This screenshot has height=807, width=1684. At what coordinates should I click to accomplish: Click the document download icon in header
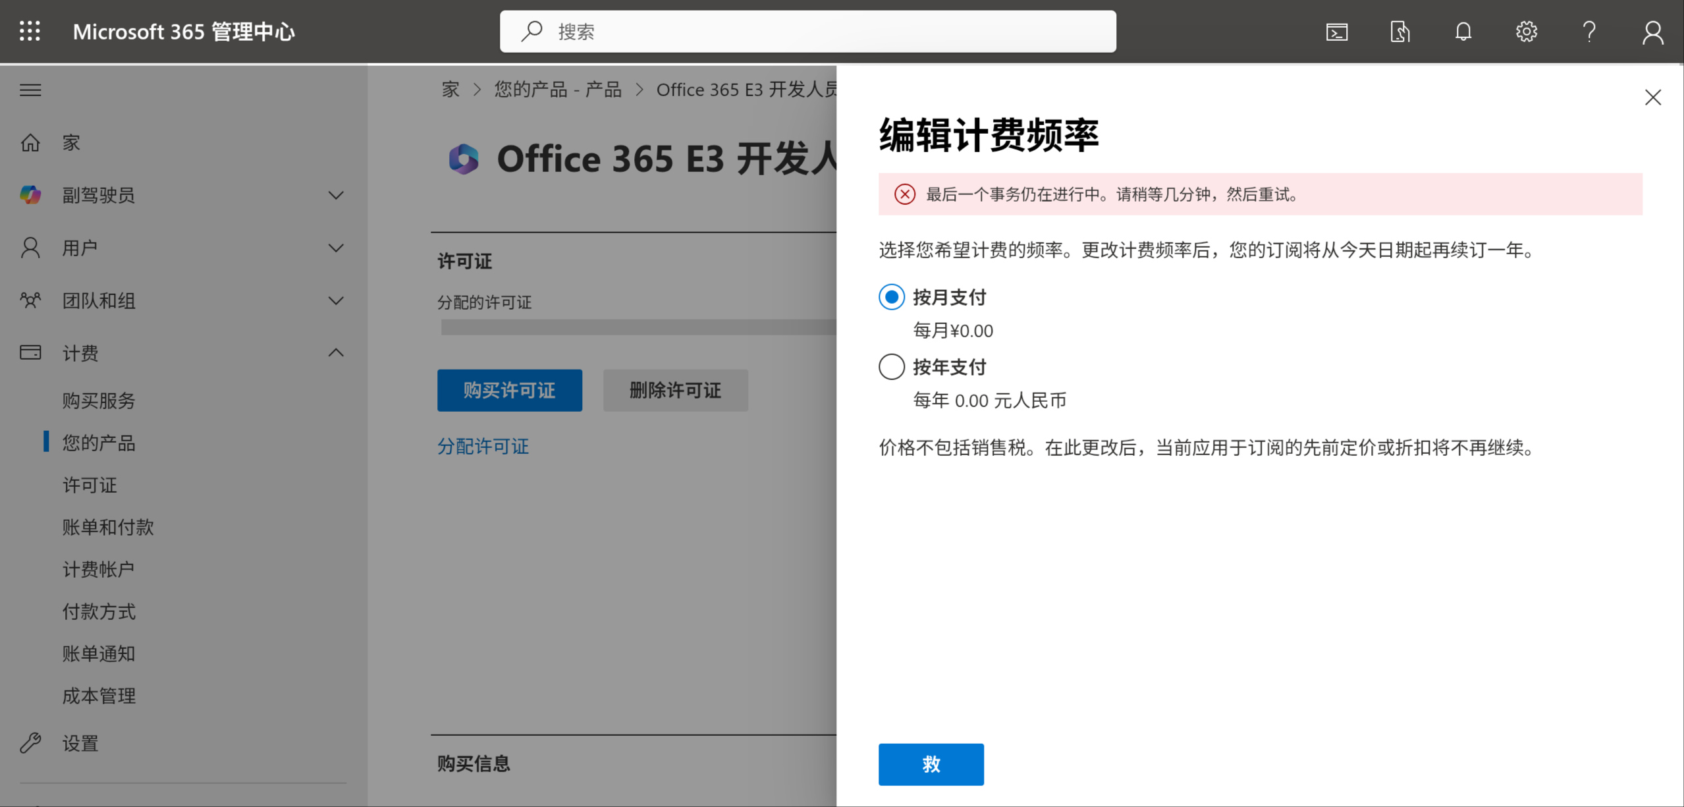(1399, 32)
